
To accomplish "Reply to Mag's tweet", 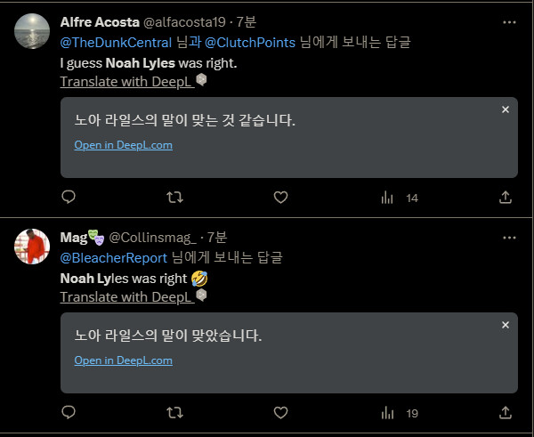I will (69, 412).
